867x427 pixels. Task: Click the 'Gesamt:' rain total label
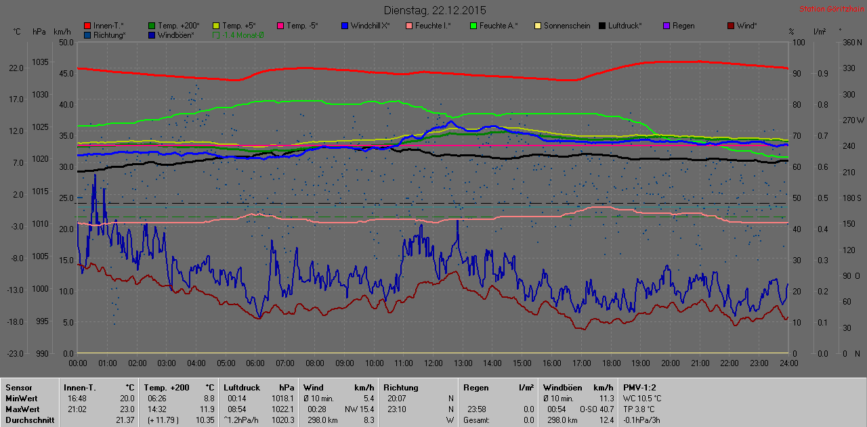click(478, 420)
